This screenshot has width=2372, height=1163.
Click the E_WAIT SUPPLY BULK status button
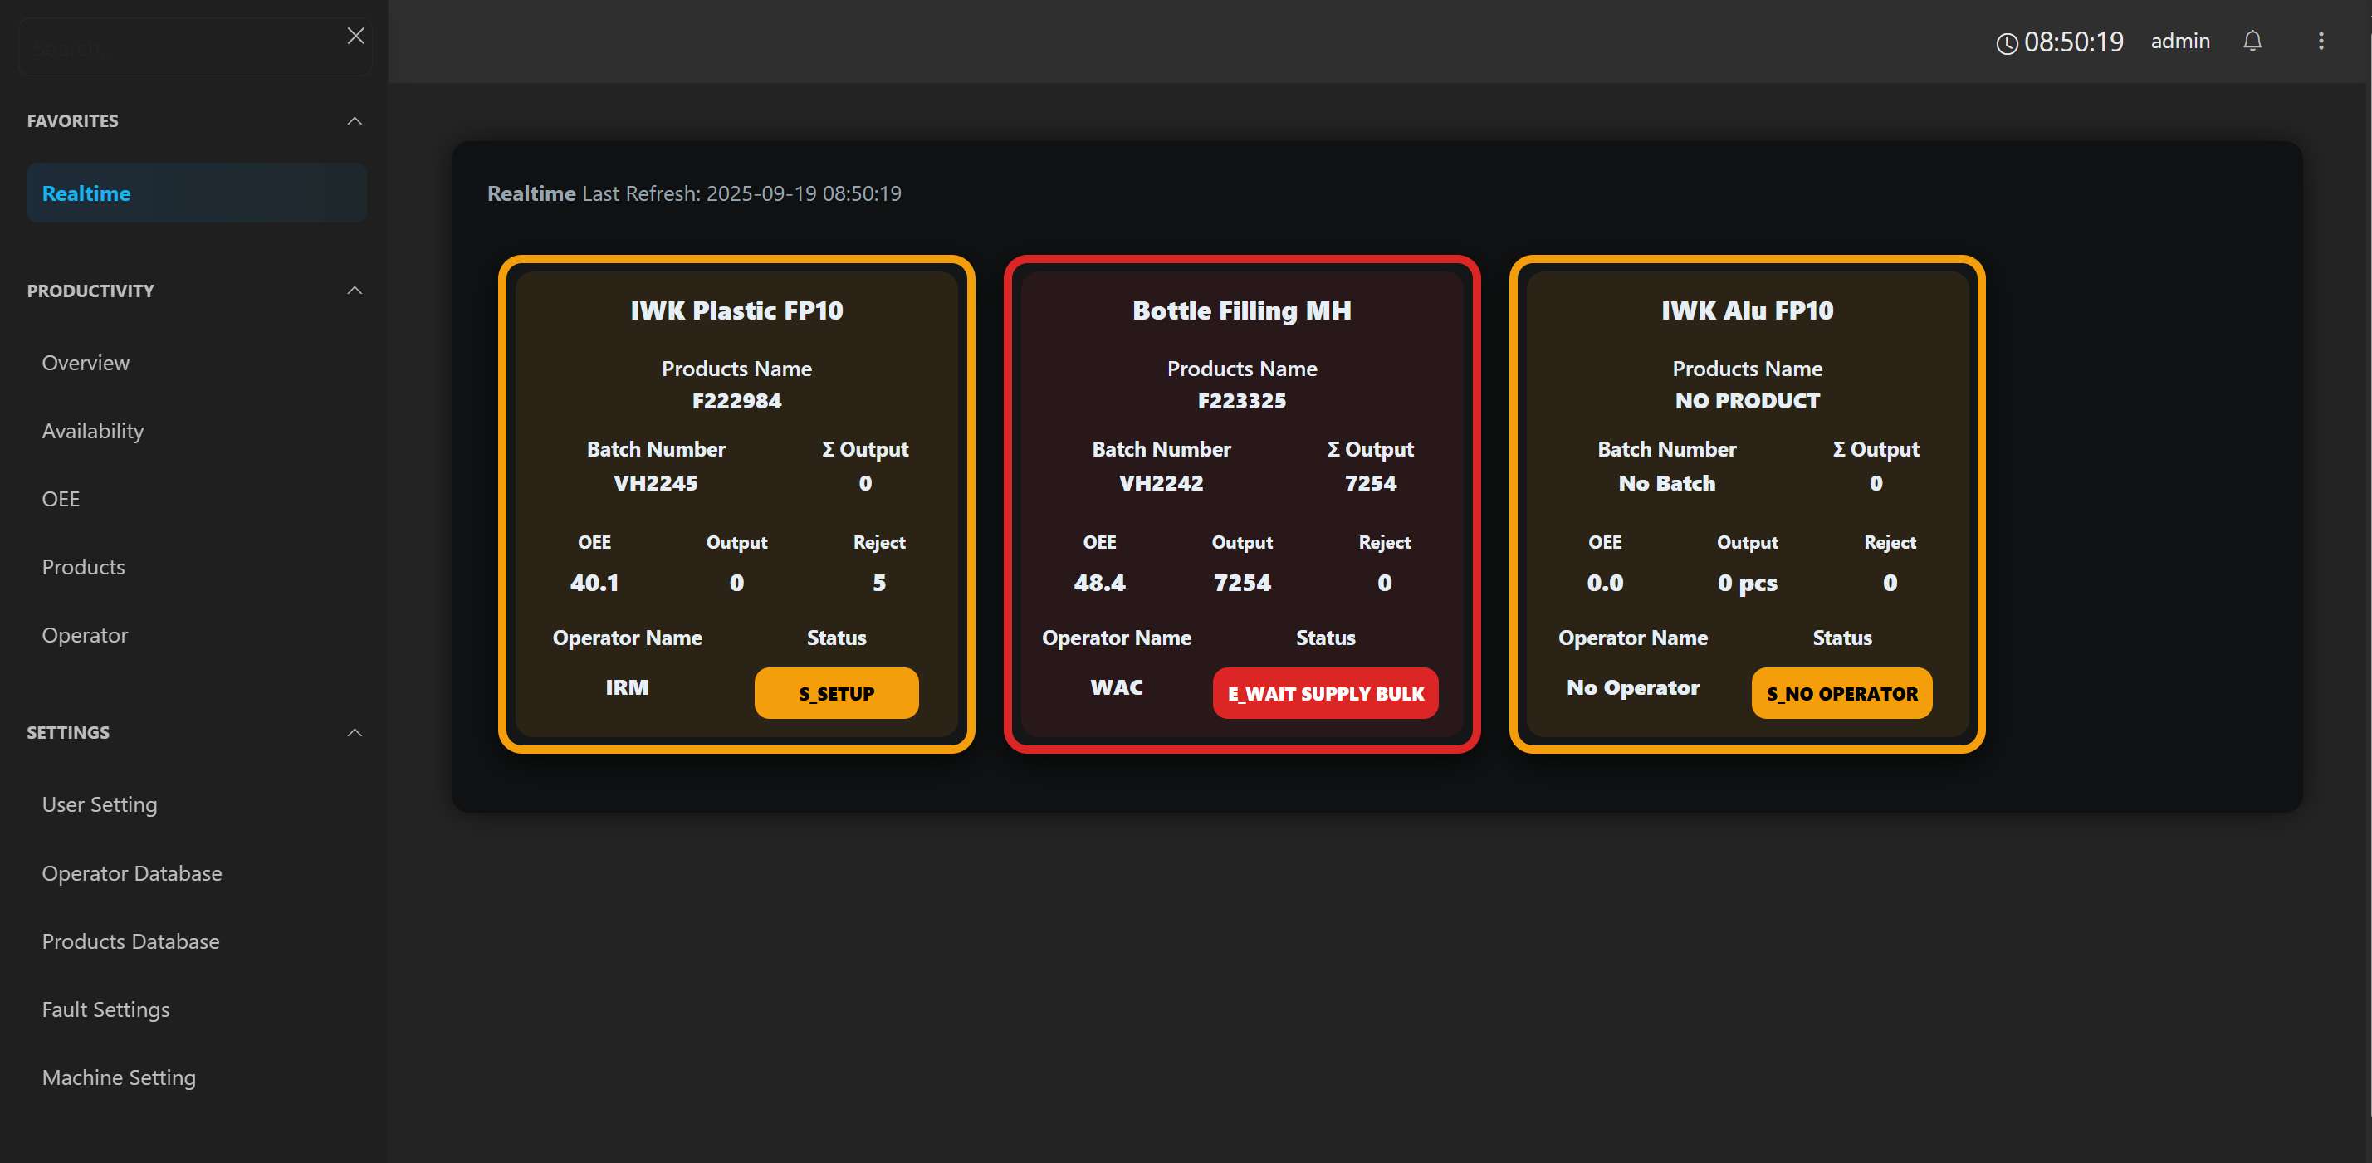click(1325, 693)
